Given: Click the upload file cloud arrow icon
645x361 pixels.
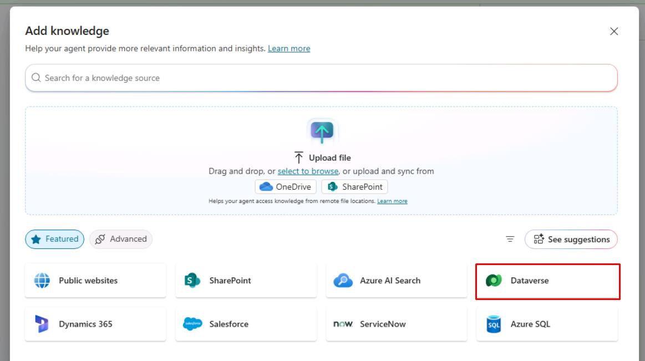Looking at the screenshot, I should tap(322, 131).
